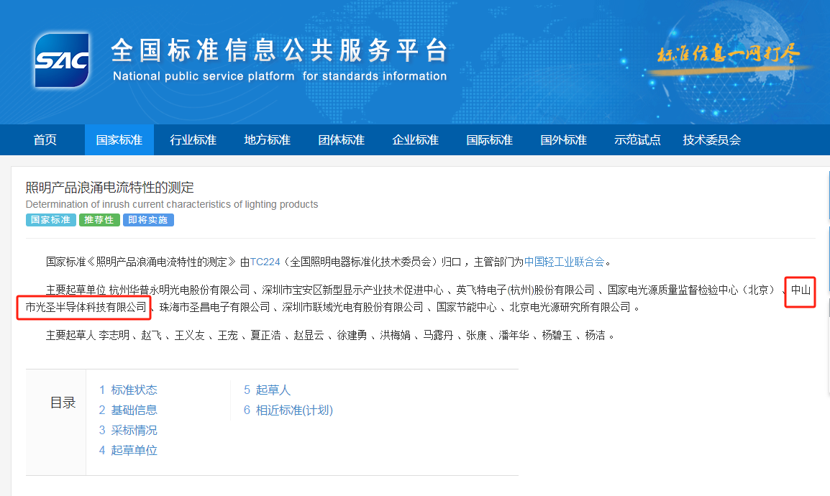Jump to 1 标准状态 section

pyautogui.click(x=128, y=390)
